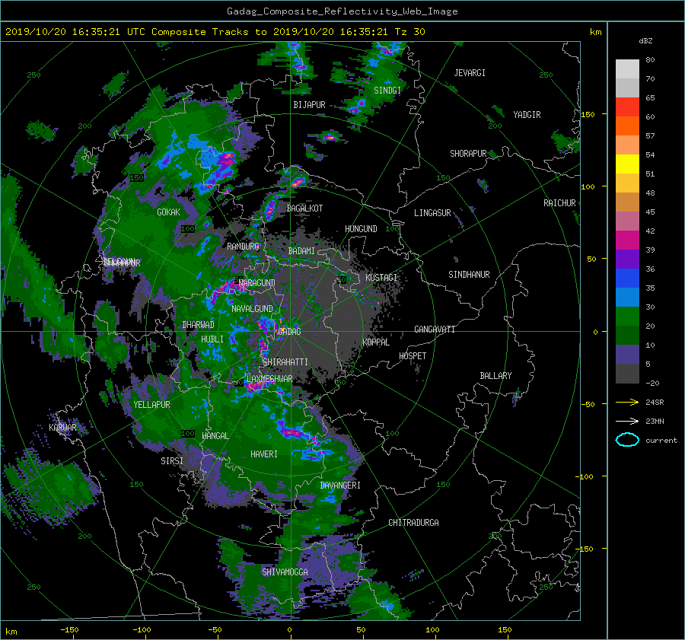Click the YADGIR city label
685x640 pixels.
point(527,115)
